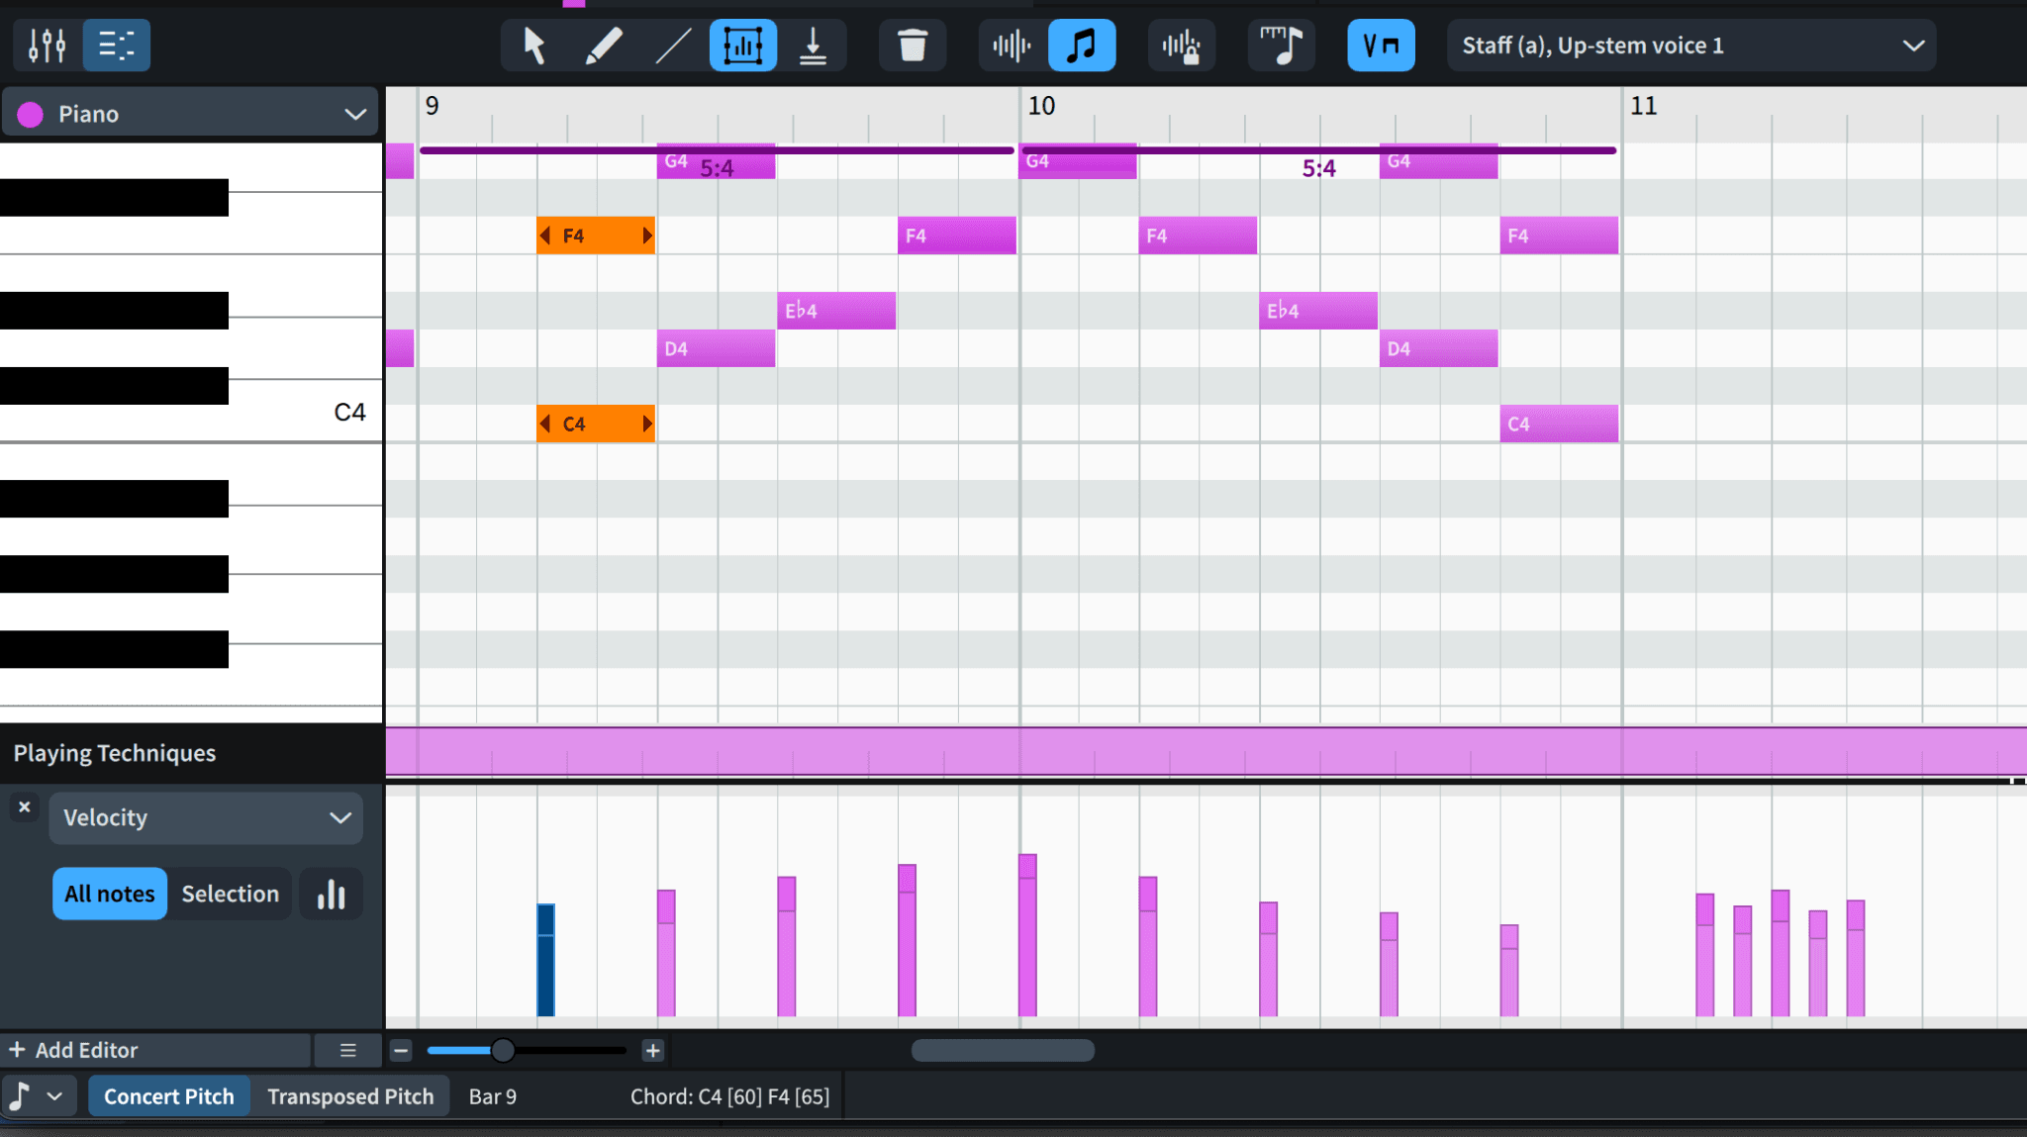Screen dimensions: 2027x1137
Task: Click the quantize ruler-note icon
Action: 1282,45
